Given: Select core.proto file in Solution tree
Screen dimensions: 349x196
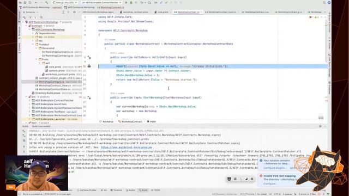Looking at the screenshot, I should click(55, 66).
